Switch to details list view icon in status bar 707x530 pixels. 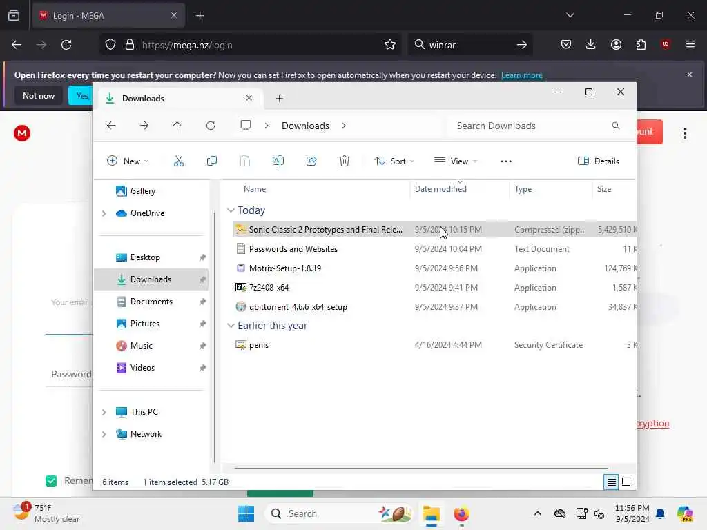coord(611,482)
